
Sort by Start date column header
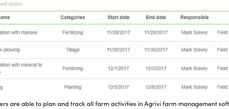click(x=119, y=17)
